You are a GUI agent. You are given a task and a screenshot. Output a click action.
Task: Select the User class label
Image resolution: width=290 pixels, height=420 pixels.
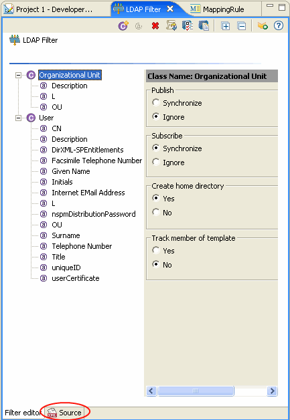click(x=46, y=118)
